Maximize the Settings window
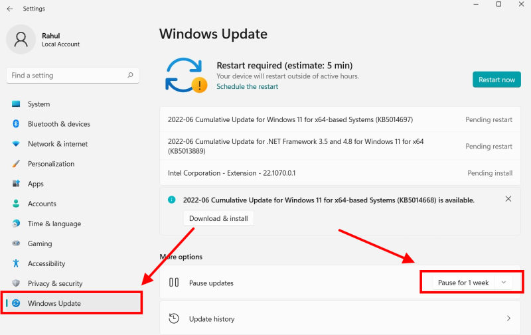 [x=498, y=5]
